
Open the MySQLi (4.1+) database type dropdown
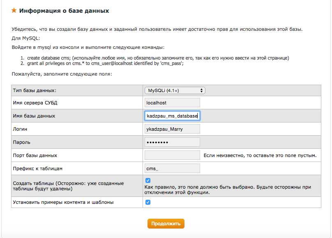tap(175, 90)
